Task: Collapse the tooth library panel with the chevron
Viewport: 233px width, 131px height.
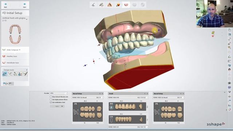Action: pyautogui.click(x=225, y=92)
